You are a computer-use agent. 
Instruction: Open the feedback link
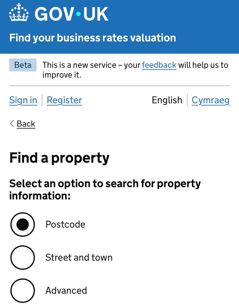(x=159, y=65)
